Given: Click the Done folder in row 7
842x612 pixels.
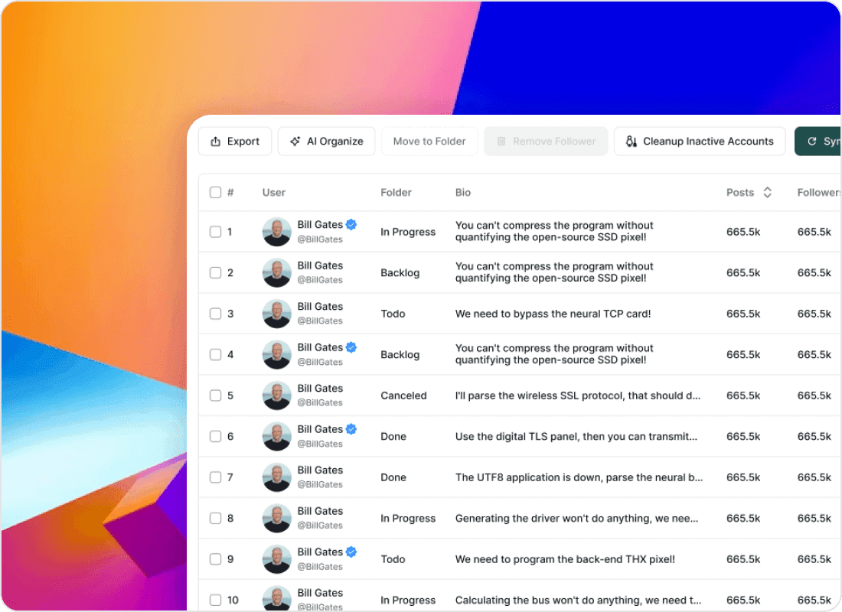Looking at the screenshot, I should pos(393,477).
